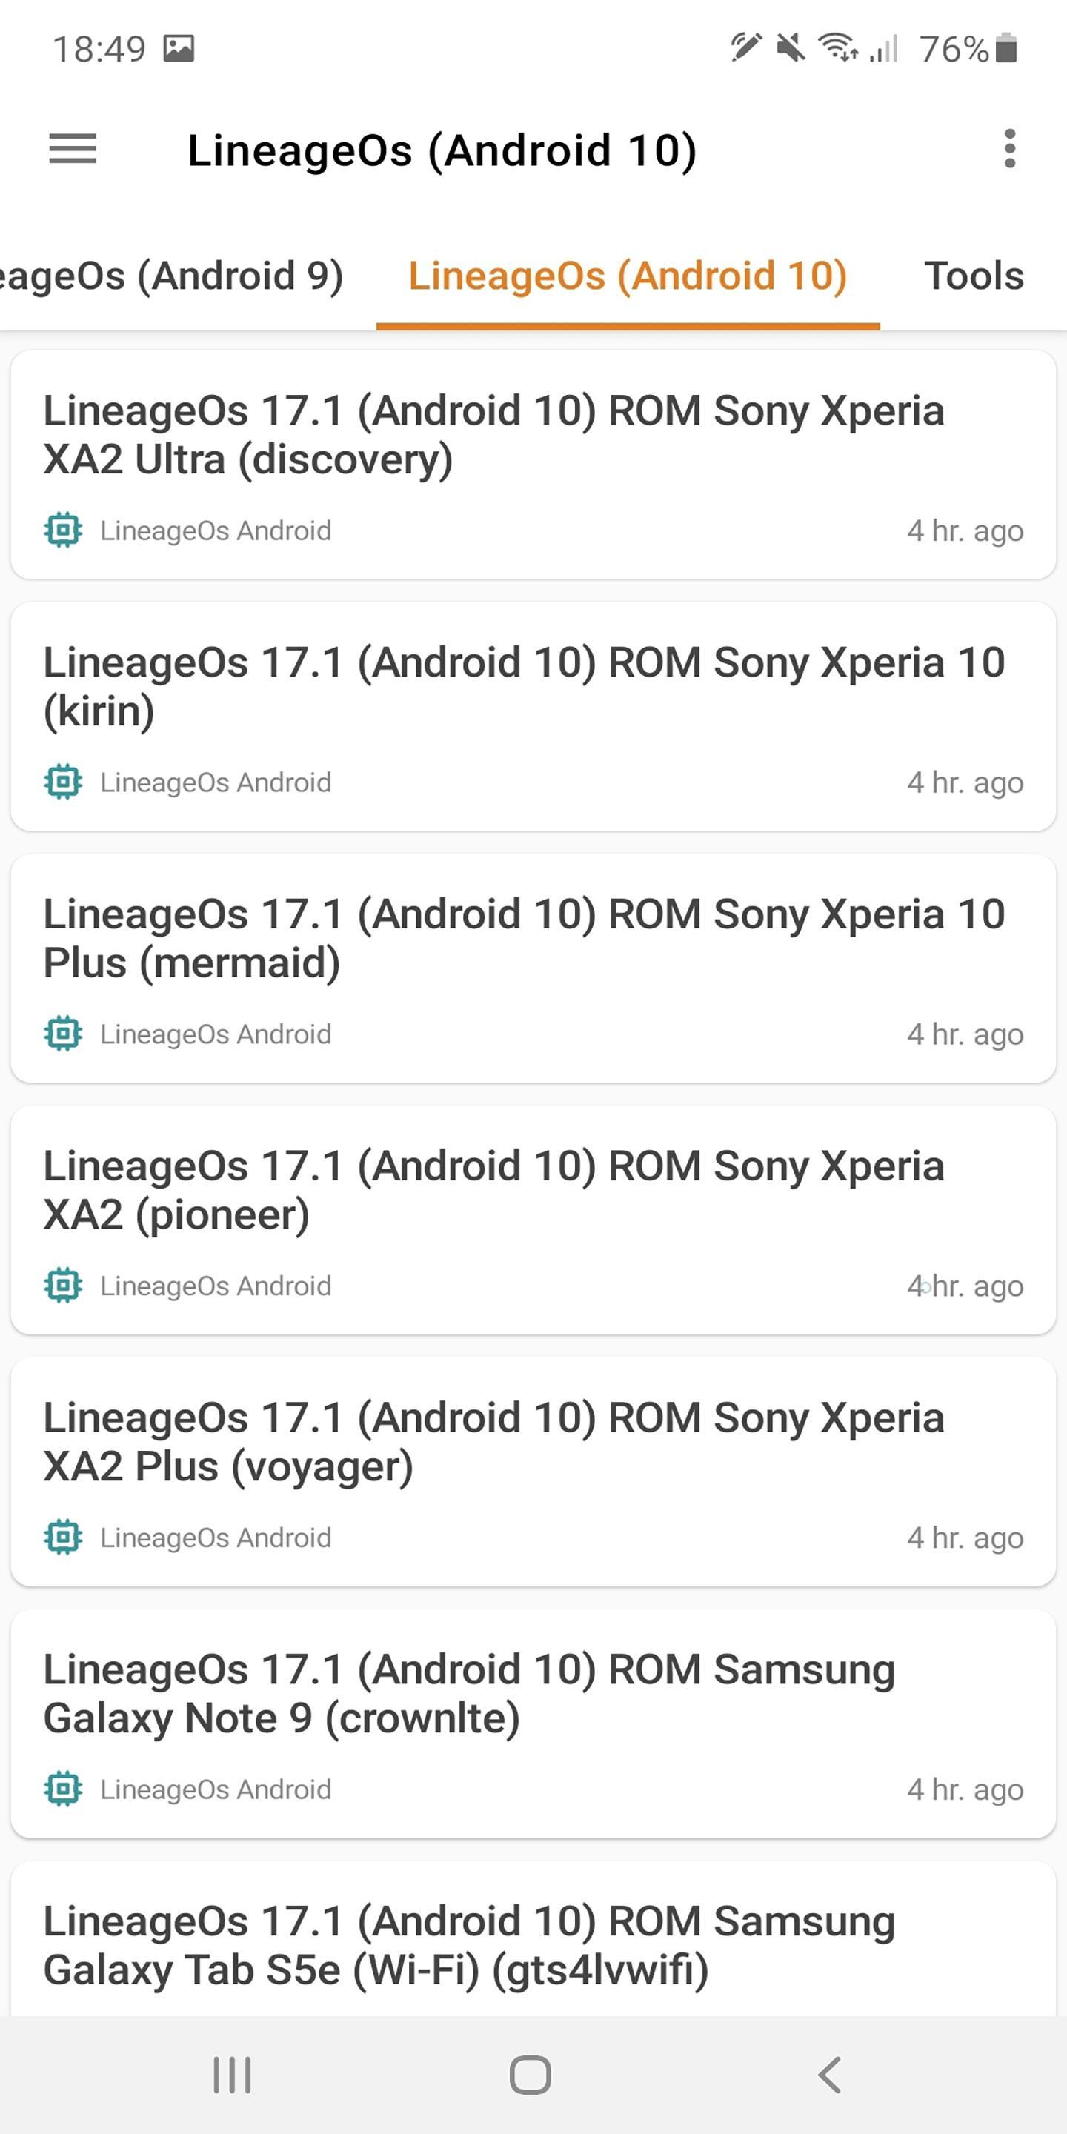Viewport: 1067px width, 2134px height.
Task: Open the recent apps navigation button
Action: pyautogui.click(x=232, y=2075)
